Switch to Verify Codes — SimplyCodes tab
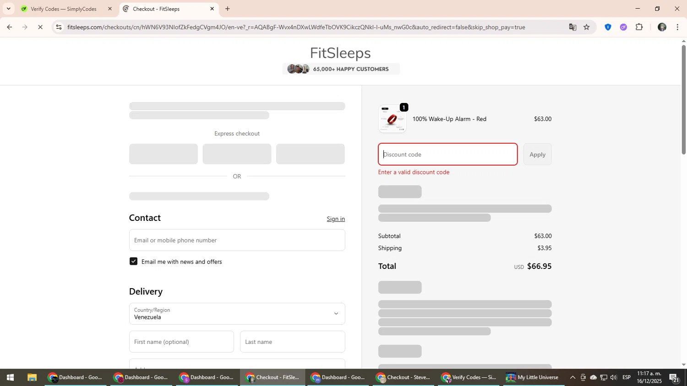The image size is (687, 386). pyautogui.click(x=64, y=9)
